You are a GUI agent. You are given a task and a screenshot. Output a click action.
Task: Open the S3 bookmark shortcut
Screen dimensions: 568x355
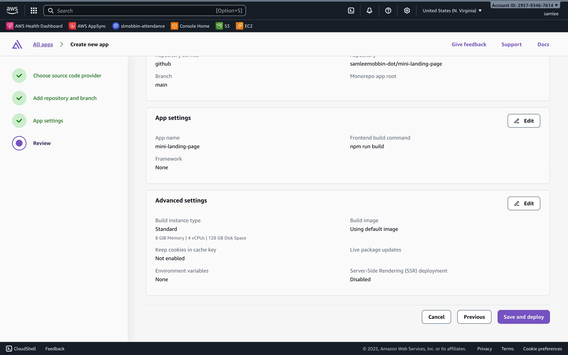223,26
